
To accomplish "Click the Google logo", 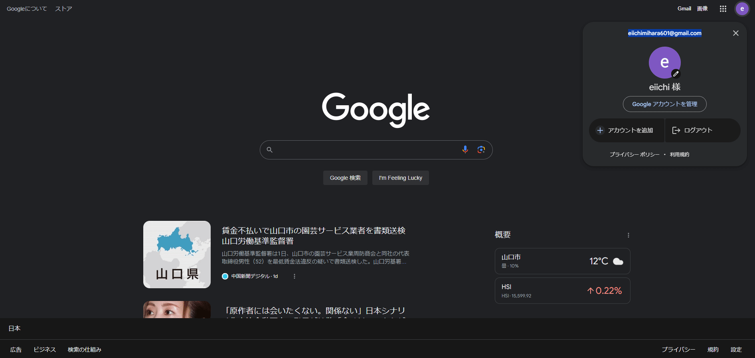I will click(376, 110).
